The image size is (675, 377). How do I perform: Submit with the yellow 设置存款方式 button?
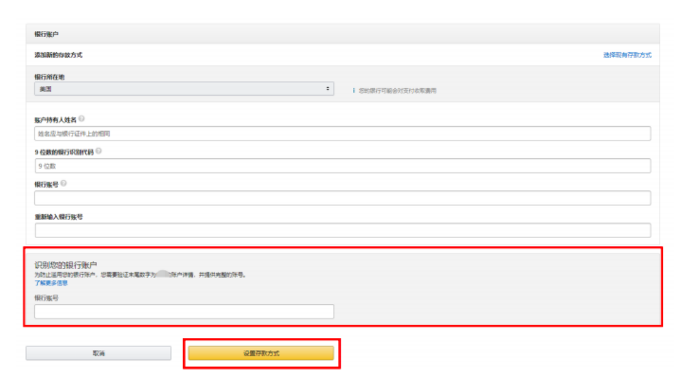[x=260, y=353]
